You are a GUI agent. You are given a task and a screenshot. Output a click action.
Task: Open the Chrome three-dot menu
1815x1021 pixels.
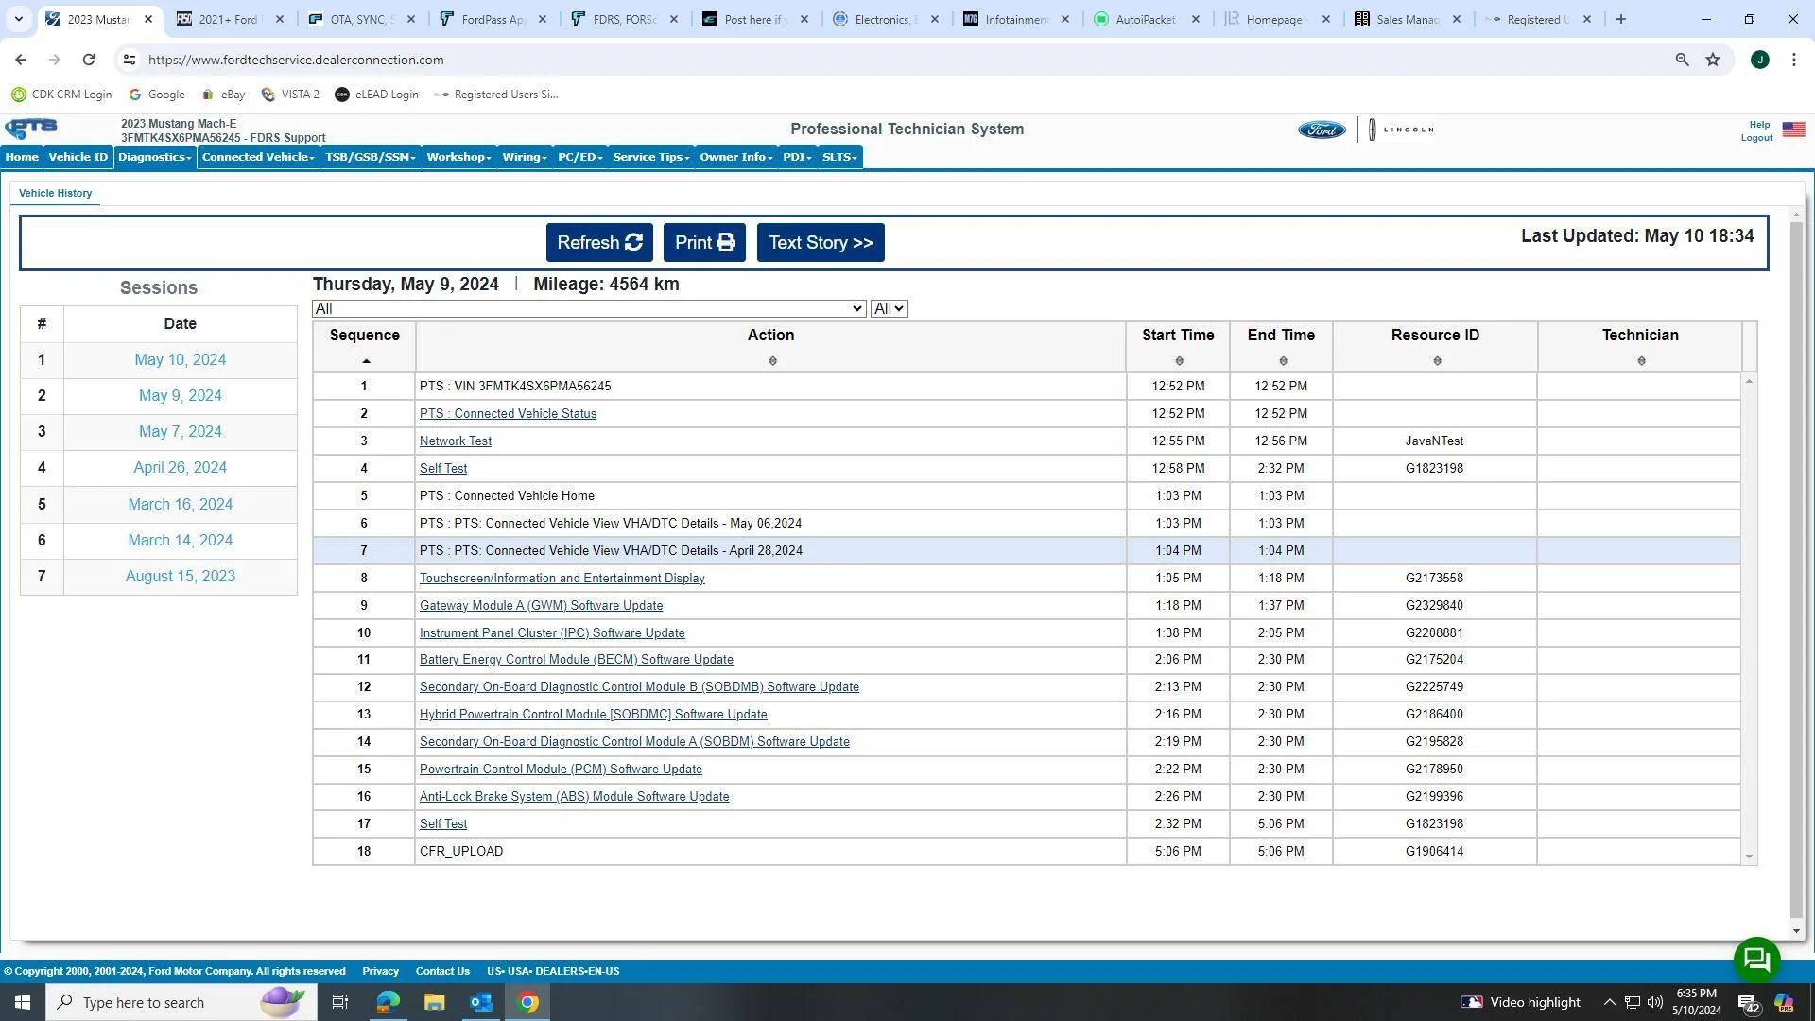[x=1793, y=60]
